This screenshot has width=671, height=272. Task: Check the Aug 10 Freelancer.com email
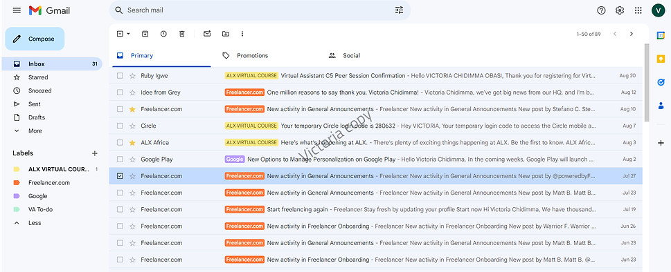tap(120, 109)
